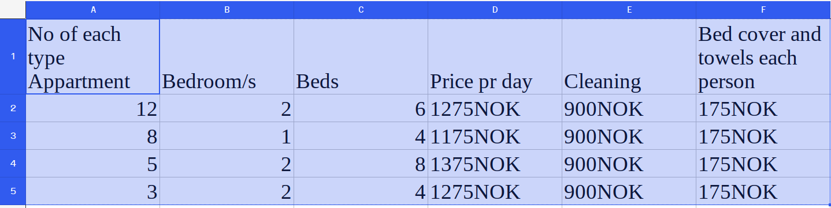This screenshot has width=831, height=208.
Task: Select column C header
Action: pos(361,10)
